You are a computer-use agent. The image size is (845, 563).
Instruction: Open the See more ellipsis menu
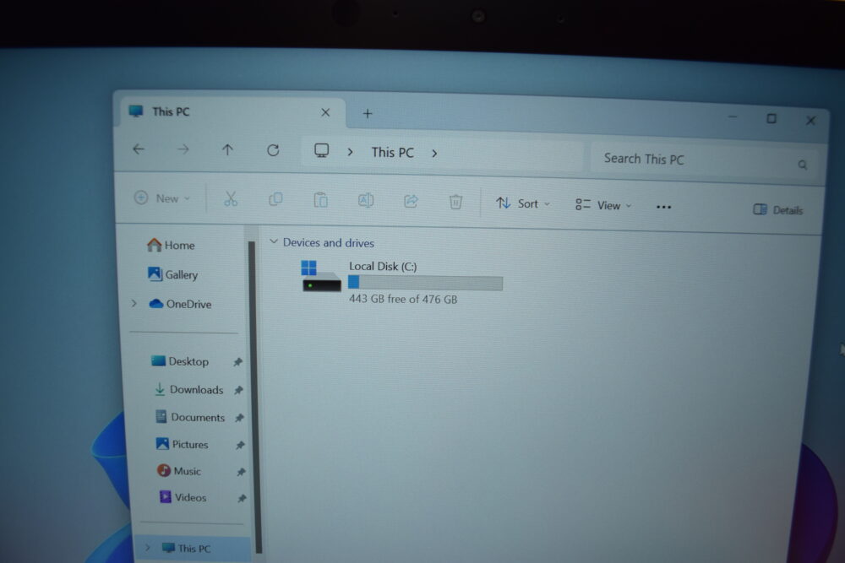coord(663,207)
